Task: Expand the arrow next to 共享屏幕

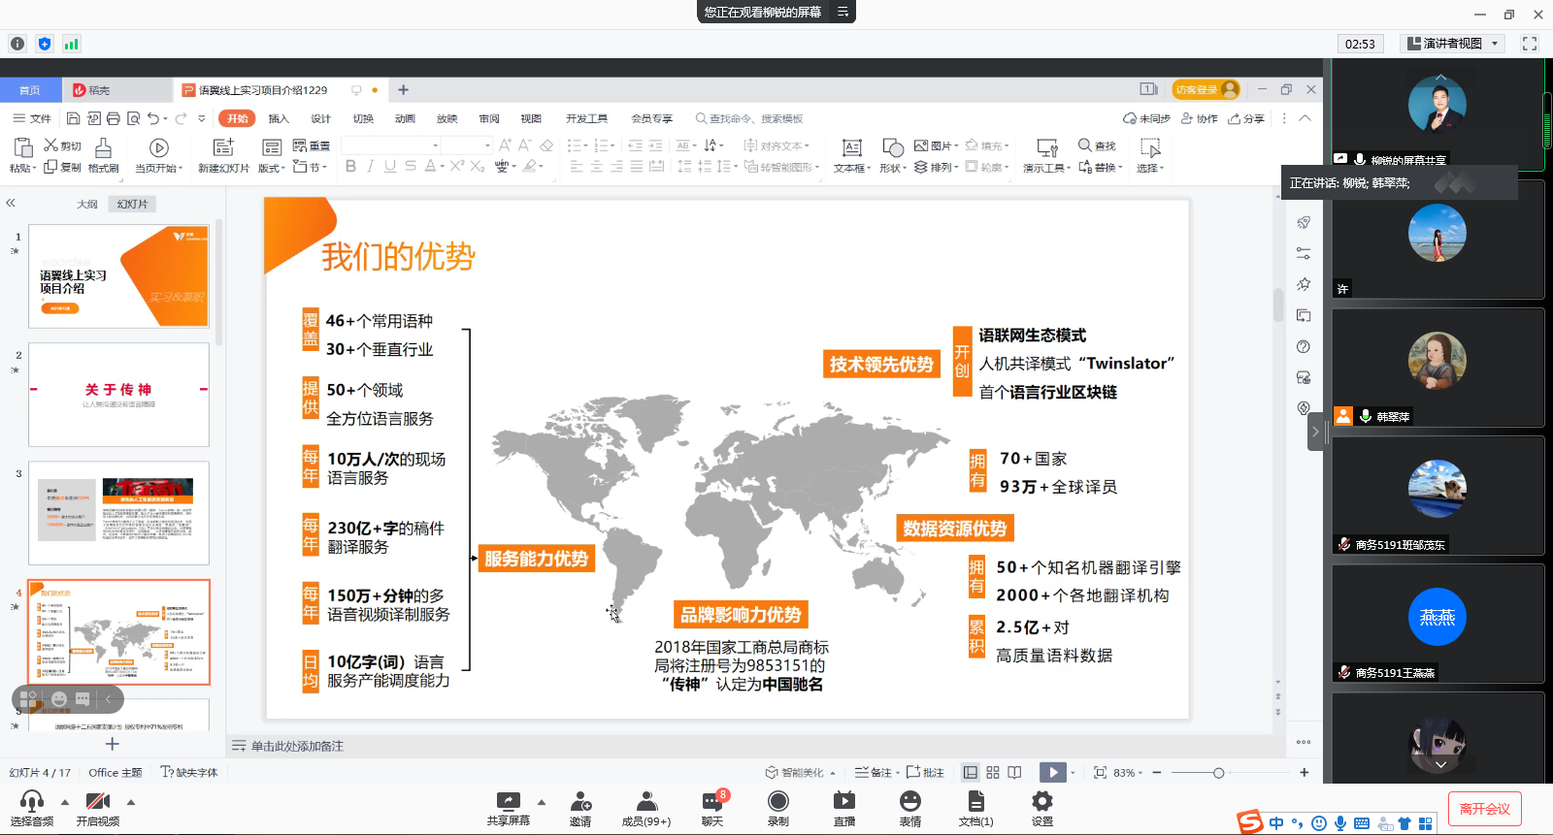Action: (542, 802)
